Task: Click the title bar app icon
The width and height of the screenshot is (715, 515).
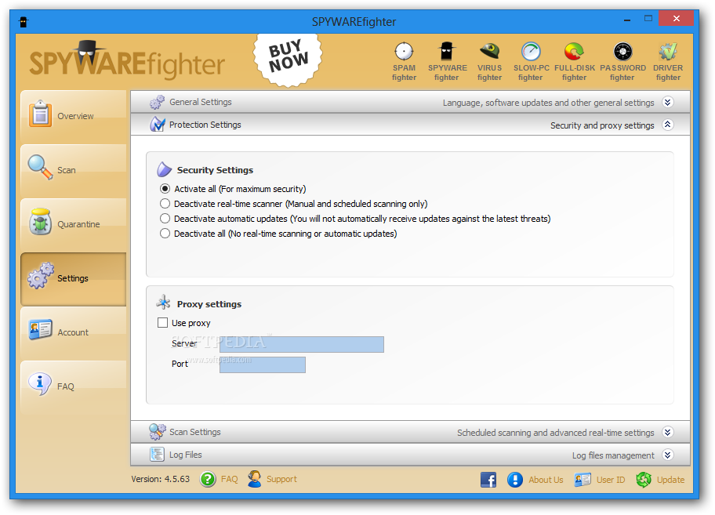Action: pyautogui.click(x=24, y=21)
